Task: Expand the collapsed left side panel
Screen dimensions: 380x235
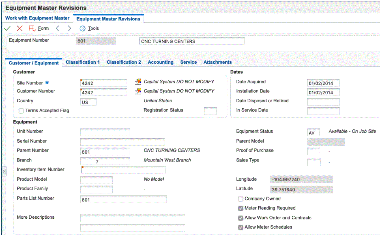Action: point(4,171)
